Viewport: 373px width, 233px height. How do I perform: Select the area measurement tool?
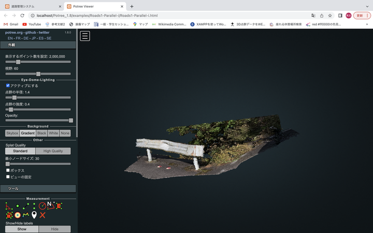(59, 206)
